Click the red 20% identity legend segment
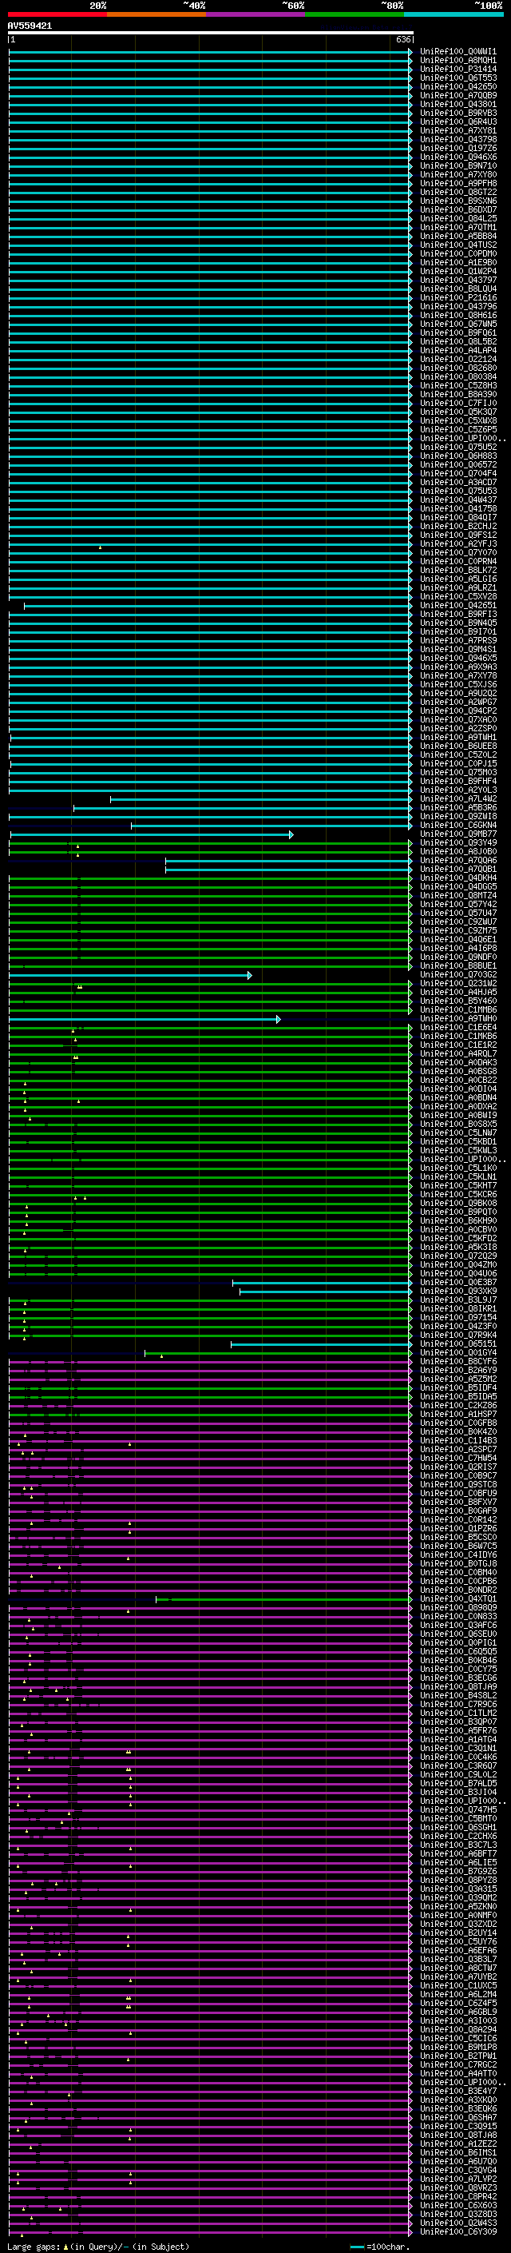Image resolution: width=511 pixels, height=2253 pixels. pyautogui.click(x=57, y=14)
